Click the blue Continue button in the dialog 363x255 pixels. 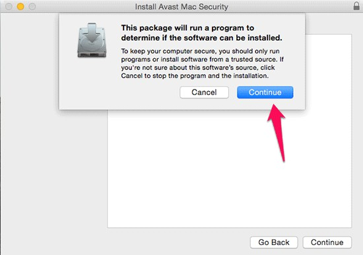[265, 92]
